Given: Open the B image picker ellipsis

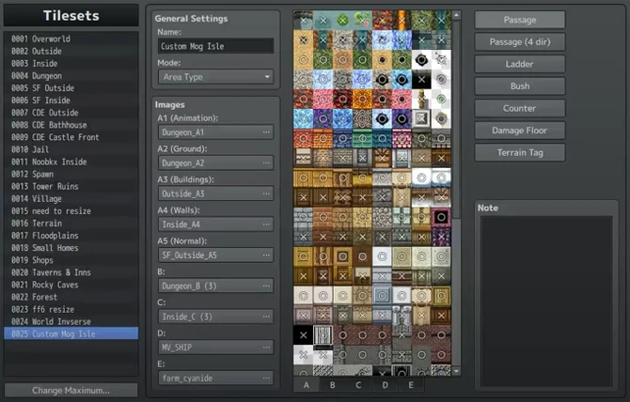Looking at the screenshot, I should pos(266,286).
